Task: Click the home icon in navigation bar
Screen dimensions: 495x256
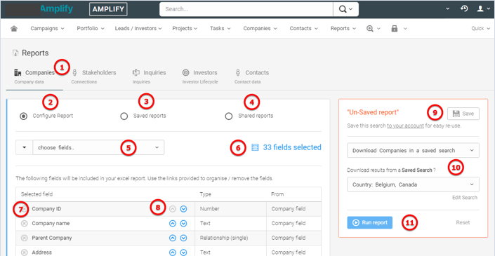Action: click(x=13, y=28)
